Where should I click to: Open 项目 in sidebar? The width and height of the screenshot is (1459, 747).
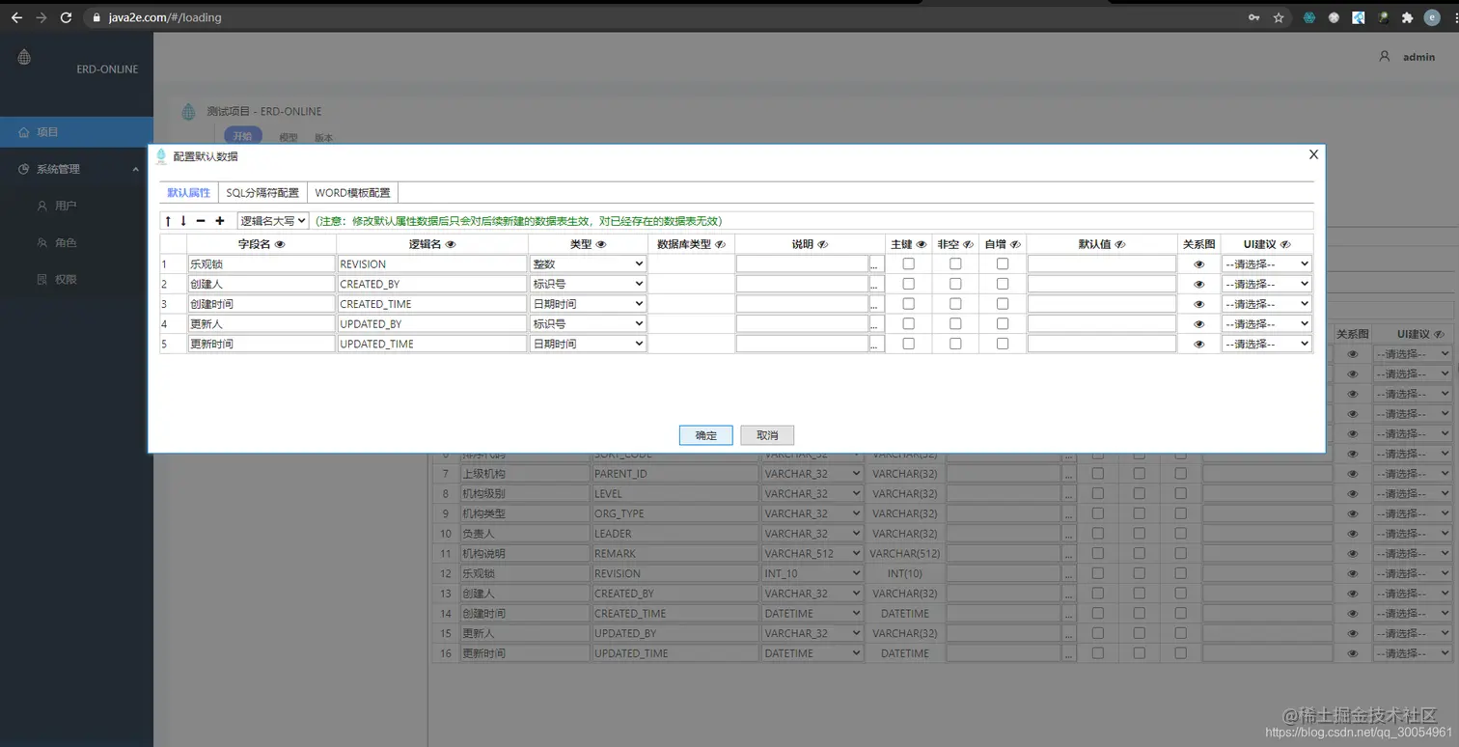tap(76, 132)
